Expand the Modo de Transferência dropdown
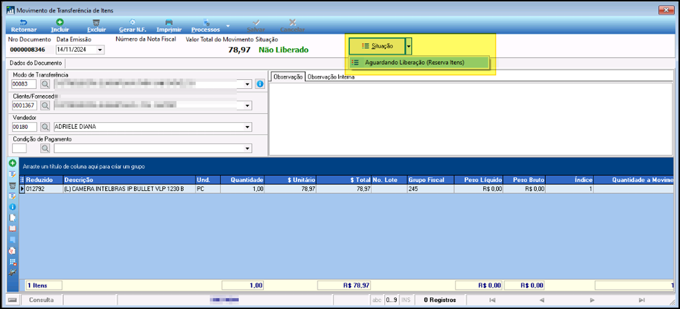 pos(248,84)
